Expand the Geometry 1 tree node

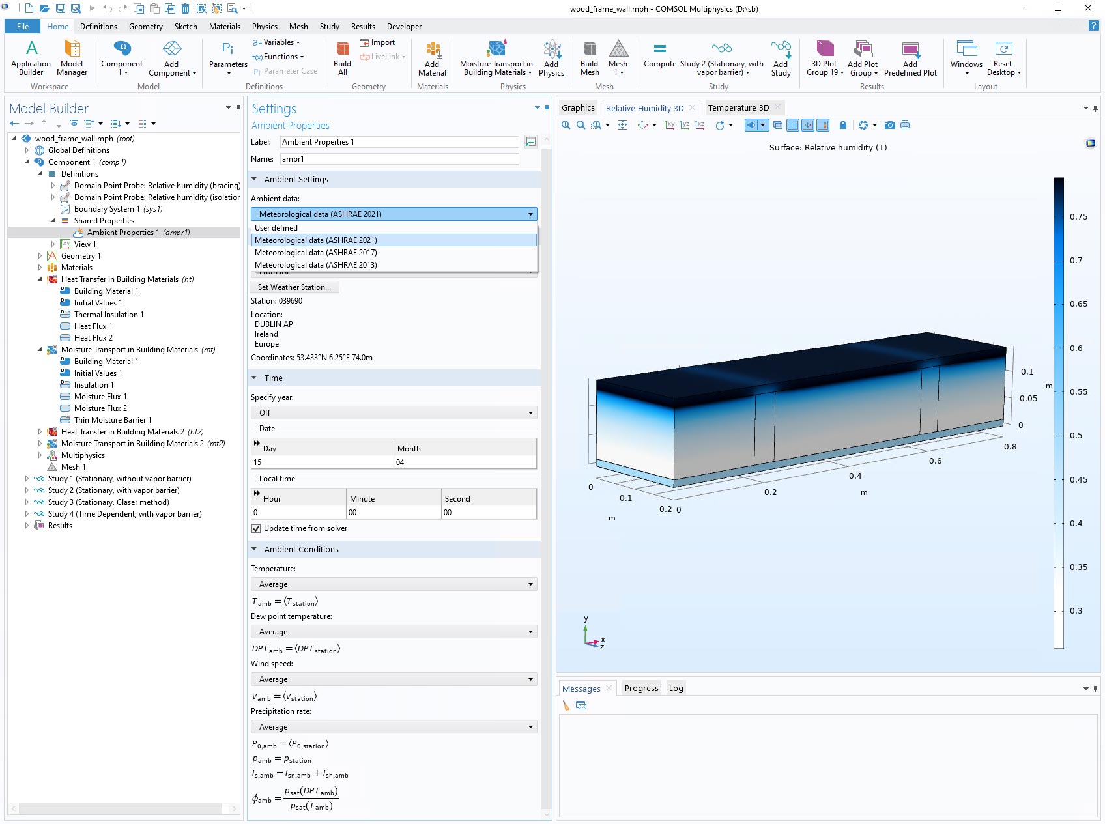coord(40,256)
